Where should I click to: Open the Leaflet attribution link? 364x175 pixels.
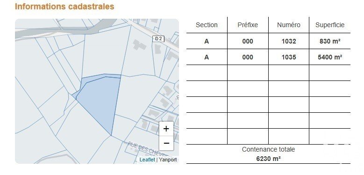click(147, 160)
